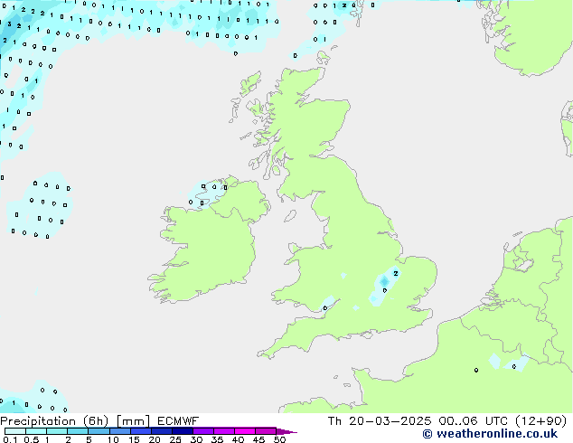573x443 pixels.
Task: Click the "10" legend scale label
Action: (113, 439)
